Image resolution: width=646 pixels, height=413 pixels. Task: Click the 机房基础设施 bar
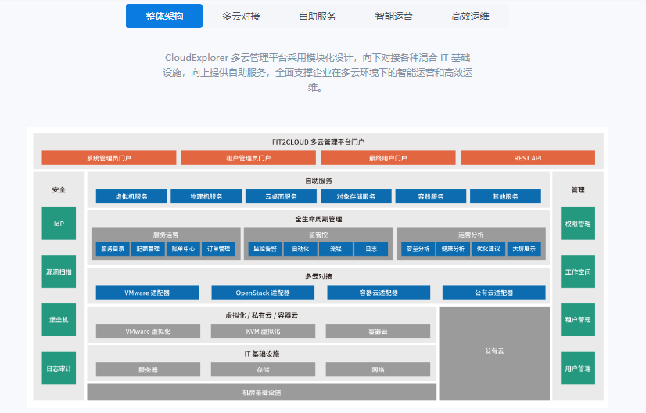point(262,393)
